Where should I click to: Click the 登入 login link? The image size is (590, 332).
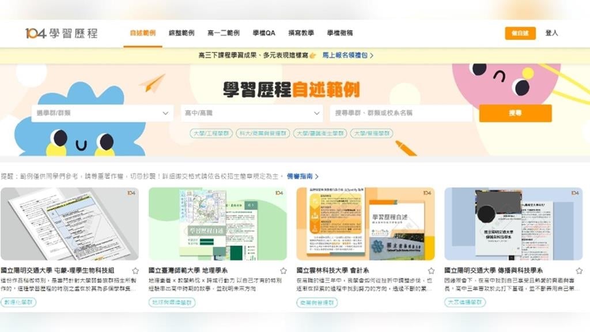(551, 33)
